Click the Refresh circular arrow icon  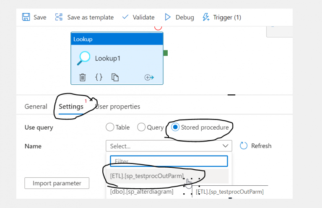pos(244,146)
